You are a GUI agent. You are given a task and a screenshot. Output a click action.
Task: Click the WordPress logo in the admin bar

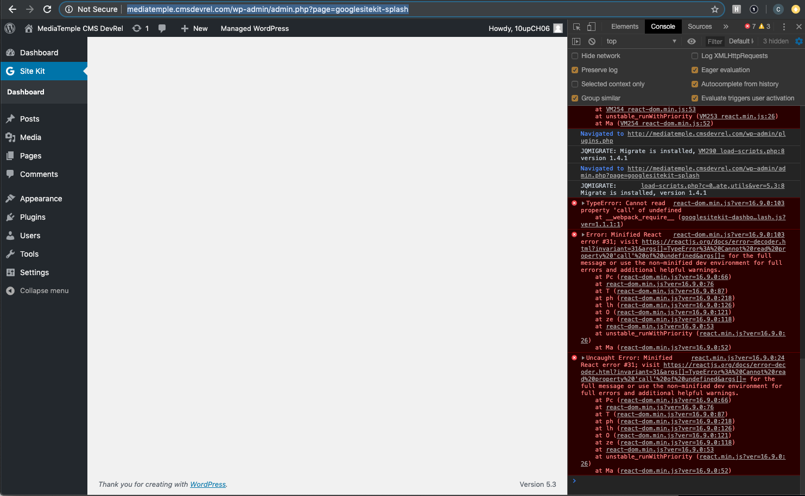pos(9,28)
